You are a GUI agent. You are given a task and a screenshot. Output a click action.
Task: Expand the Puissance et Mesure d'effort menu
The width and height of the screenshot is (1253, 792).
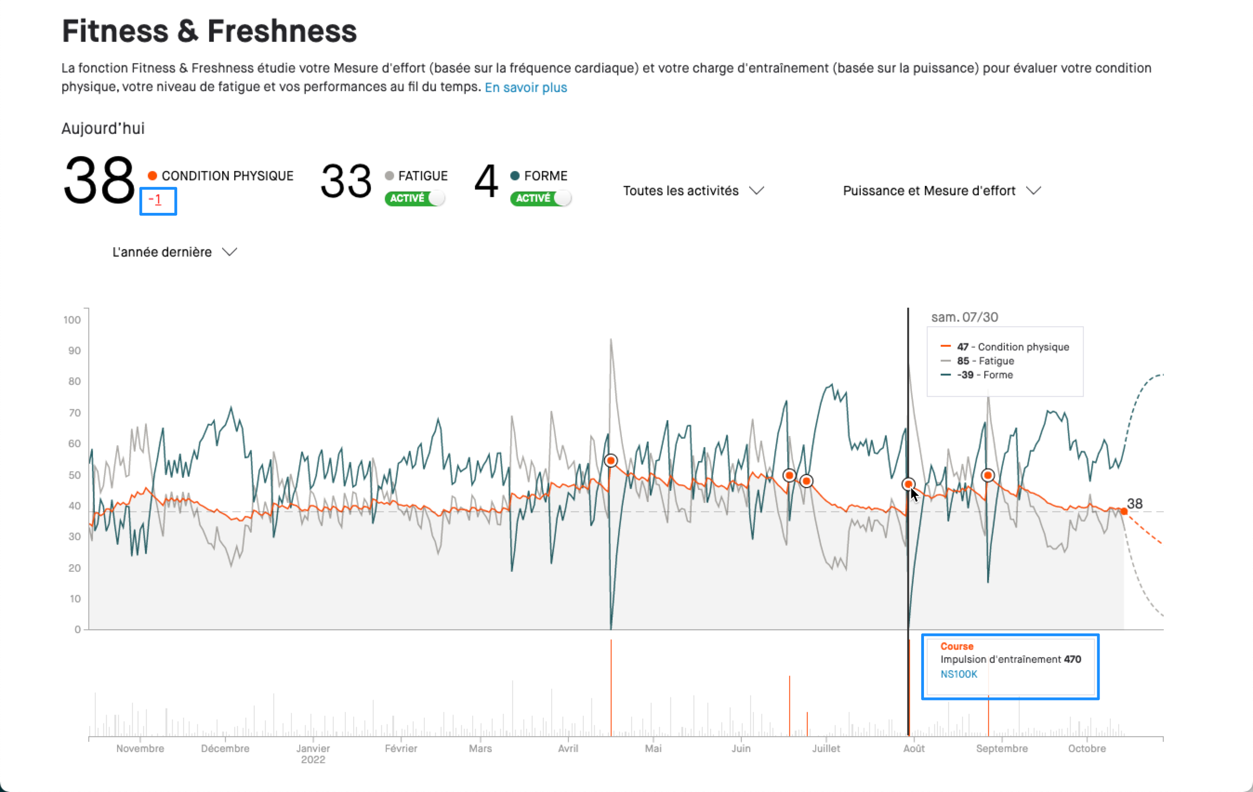pos(942,191)
